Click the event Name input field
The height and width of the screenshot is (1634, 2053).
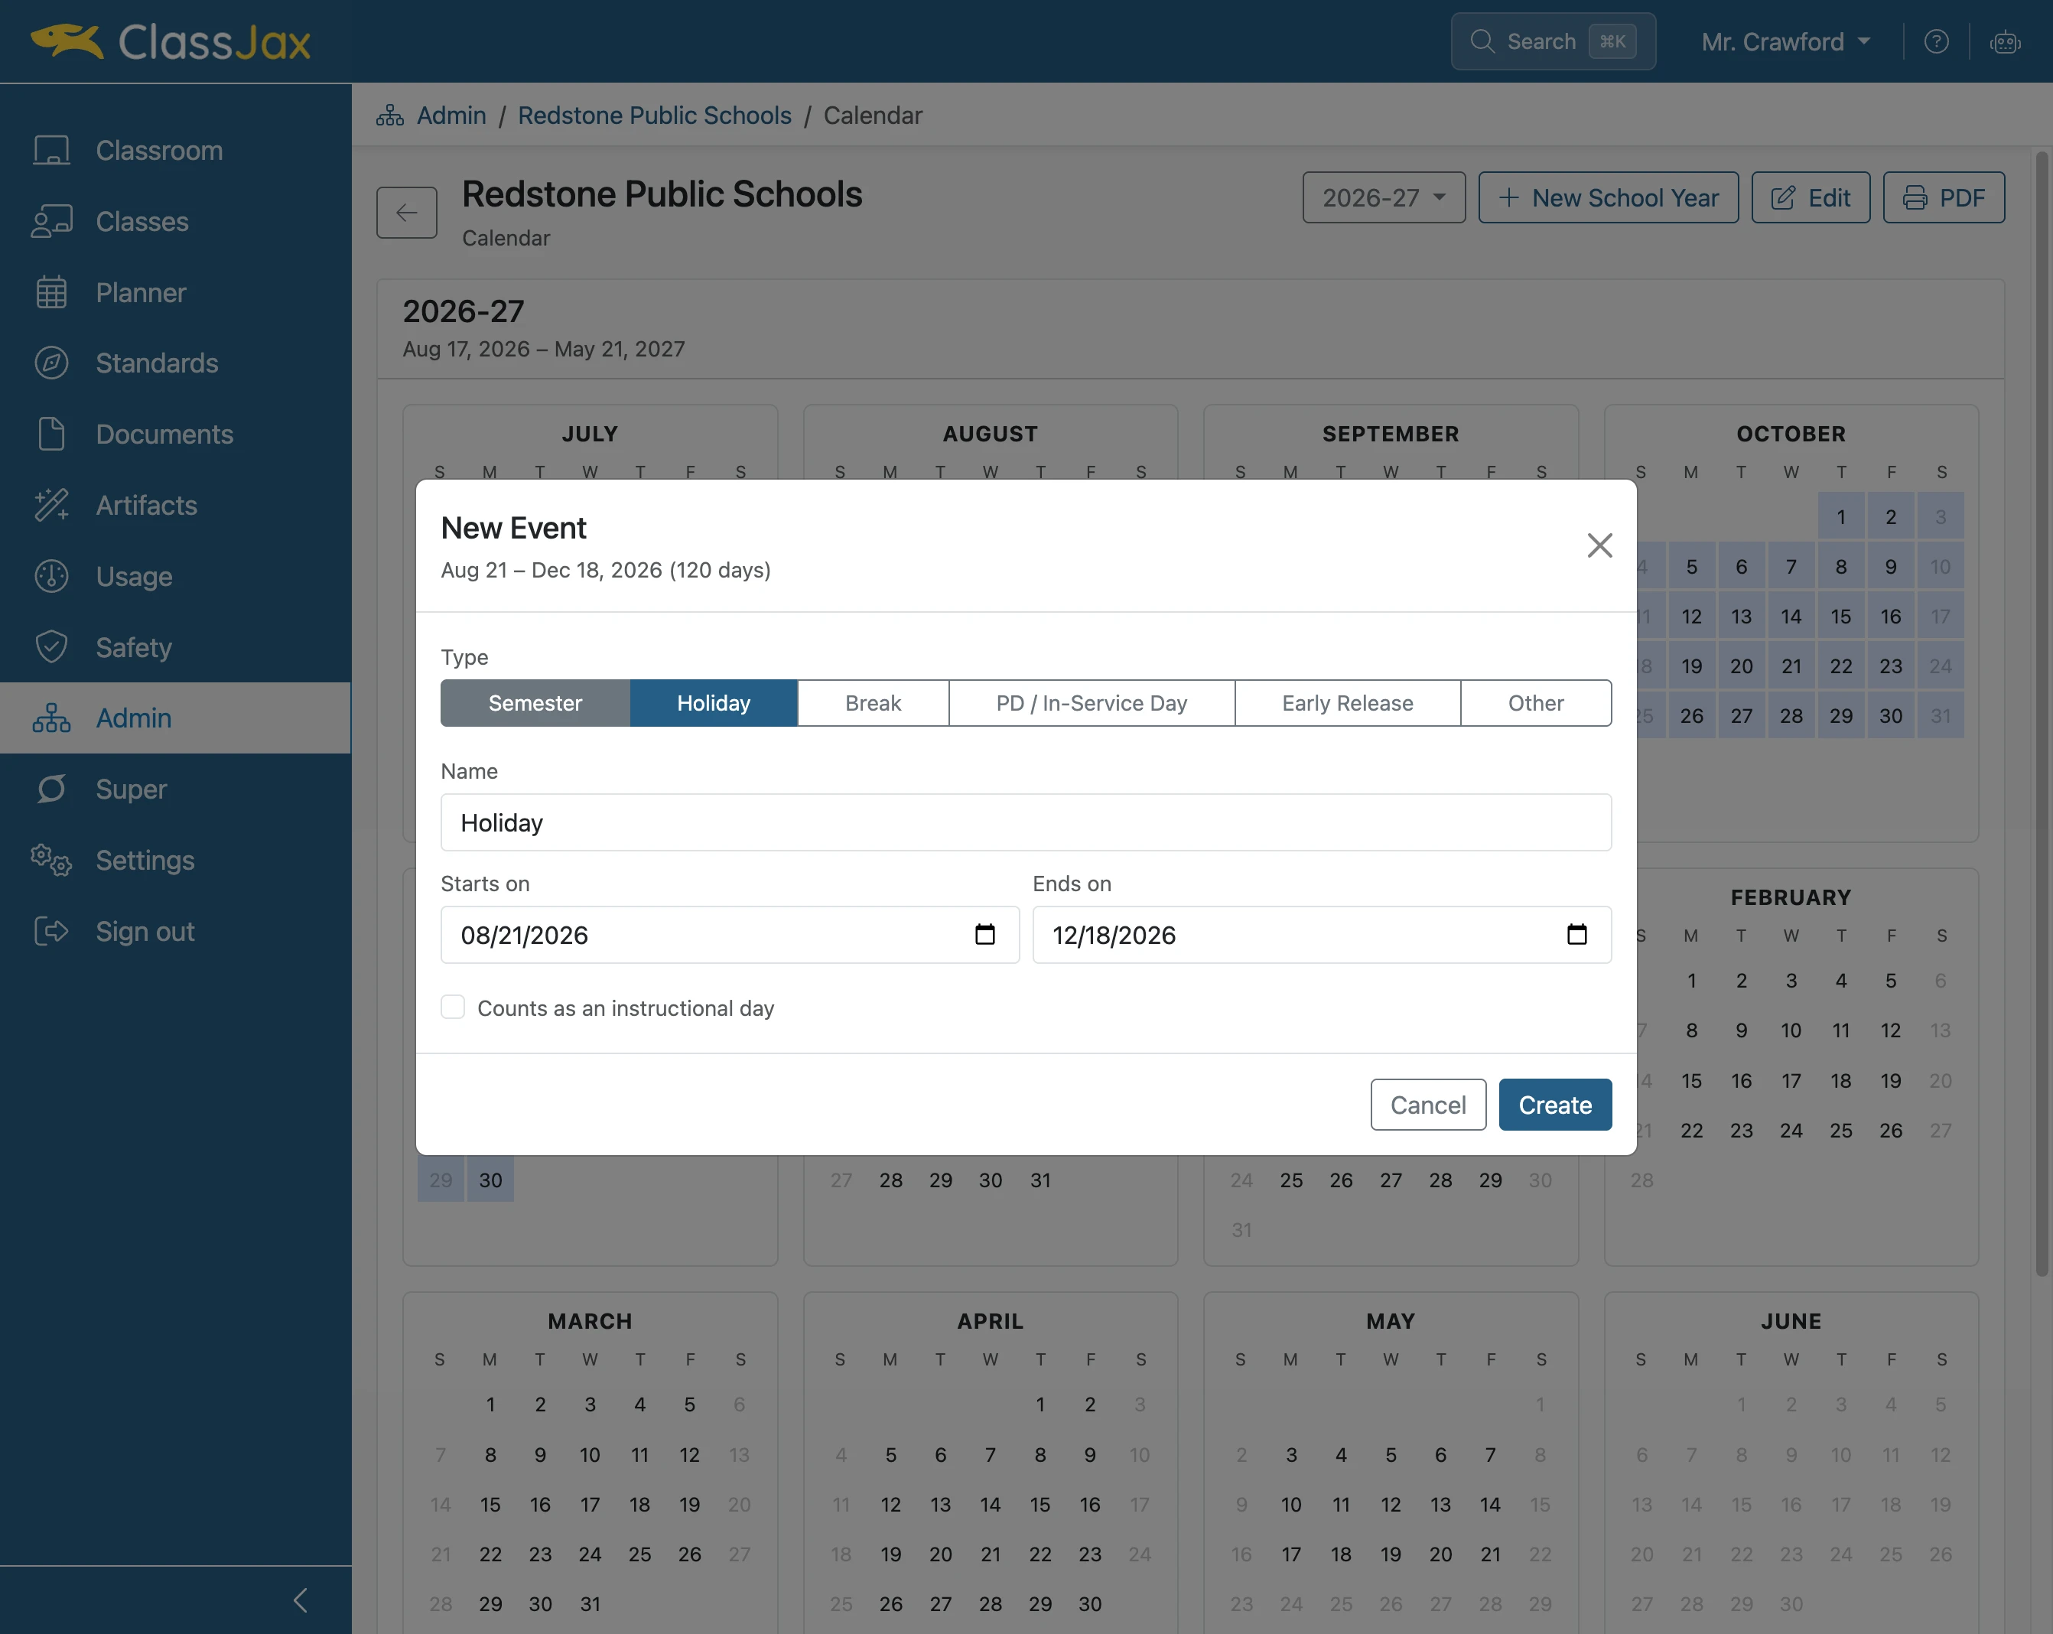pyautogui.click(x=1026, y=822)
